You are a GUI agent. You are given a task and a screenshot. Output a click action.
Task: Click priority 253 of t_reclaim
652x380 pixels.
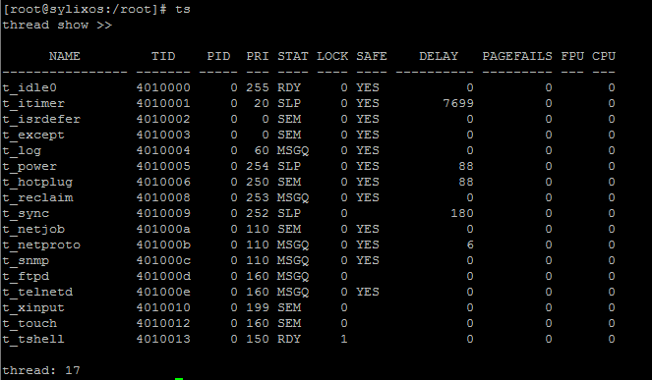click(x=258, y=198)
